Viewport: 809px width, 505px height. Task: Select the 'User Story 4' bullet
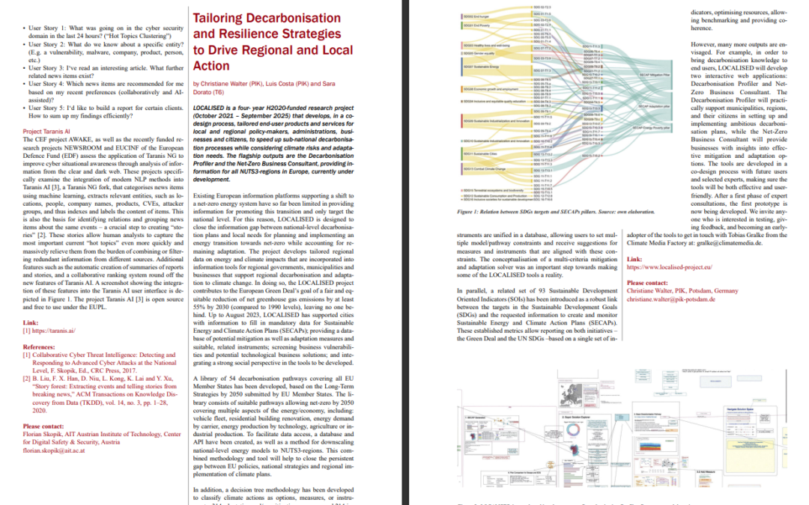(103, 92)
